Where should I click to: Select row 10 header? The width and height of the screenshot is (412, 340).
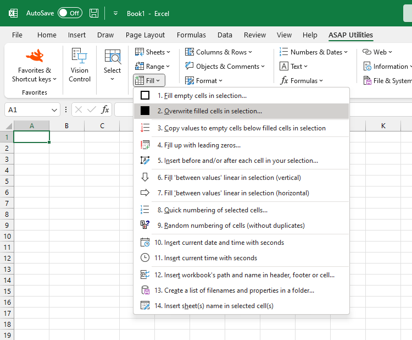click(7, 237)
